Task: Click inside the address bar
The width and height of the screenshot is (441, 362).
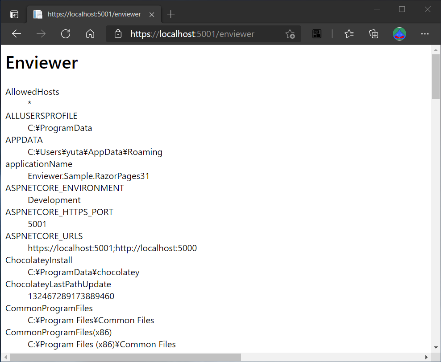Action: coord(201,33)
